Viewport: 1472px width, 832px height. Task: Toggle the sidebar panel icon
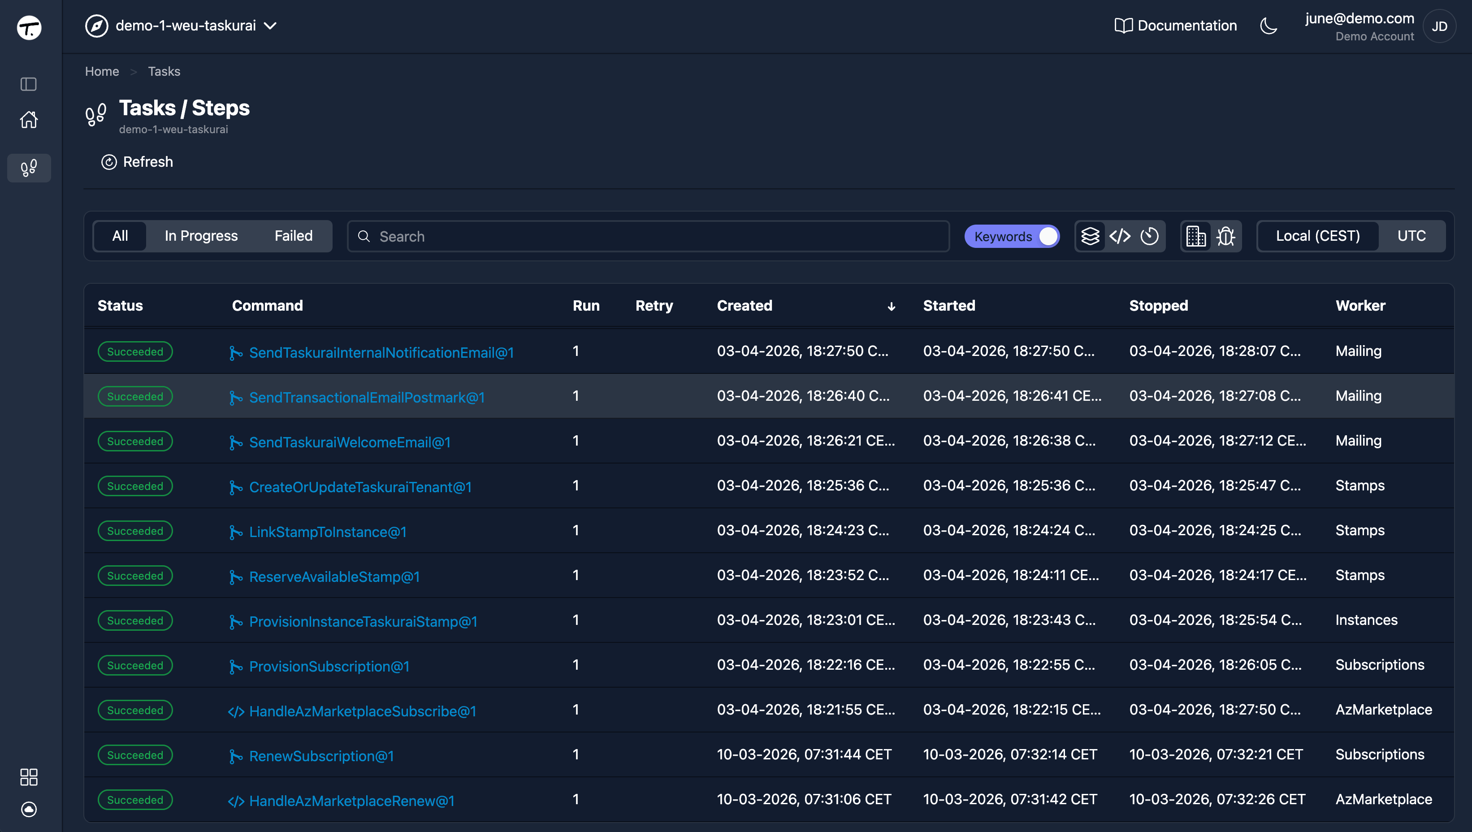(29, 85)
